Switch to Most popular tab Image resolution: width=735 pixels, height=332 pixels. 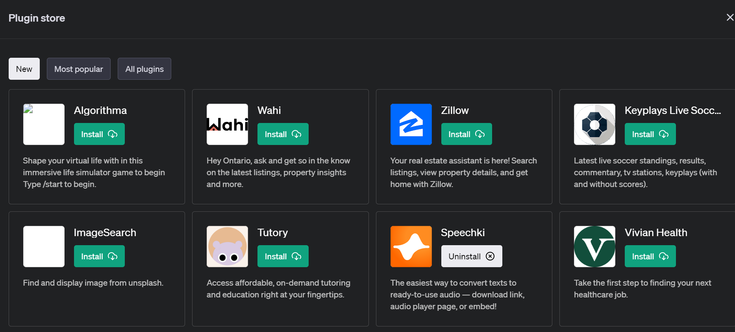(79, 69)
